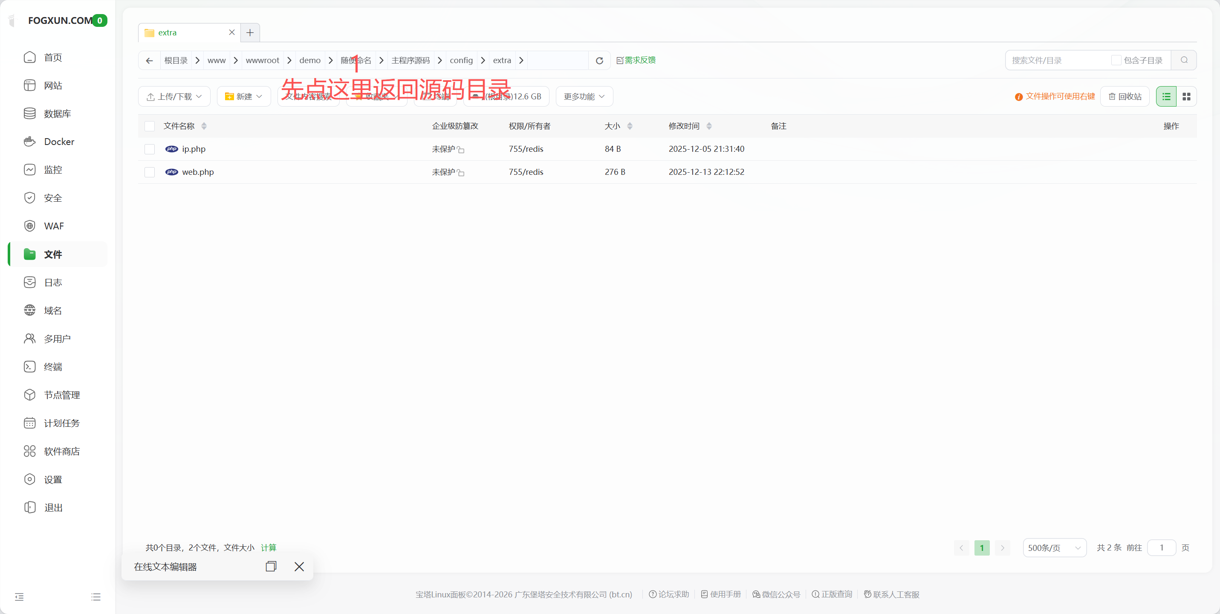Enable the 包含子目录 search option
Image resolution: width=1220 pixels, height=614 pixels.
point(1116,60)
